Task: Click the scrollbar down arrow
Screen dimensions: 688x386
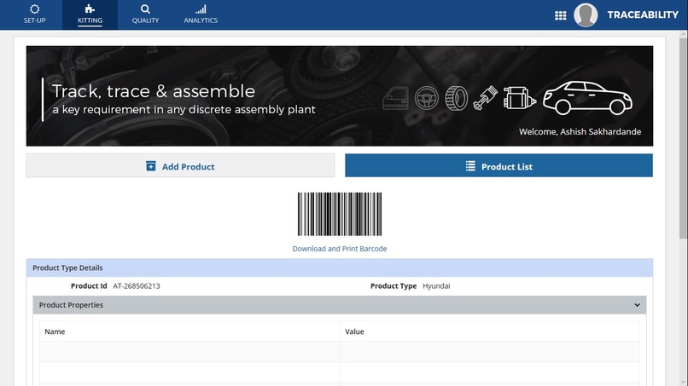Action: coord(683,382)
